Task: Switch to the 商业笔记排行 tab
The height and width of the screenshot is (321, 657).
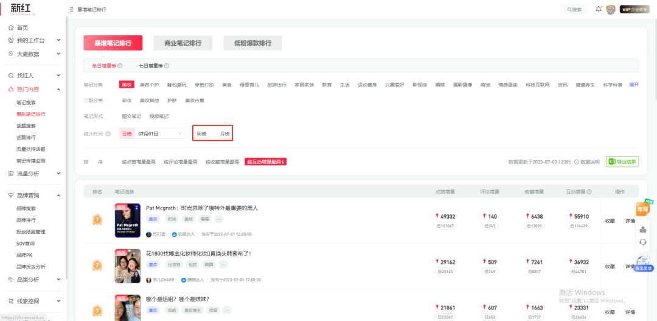Action: coord(182,43)
